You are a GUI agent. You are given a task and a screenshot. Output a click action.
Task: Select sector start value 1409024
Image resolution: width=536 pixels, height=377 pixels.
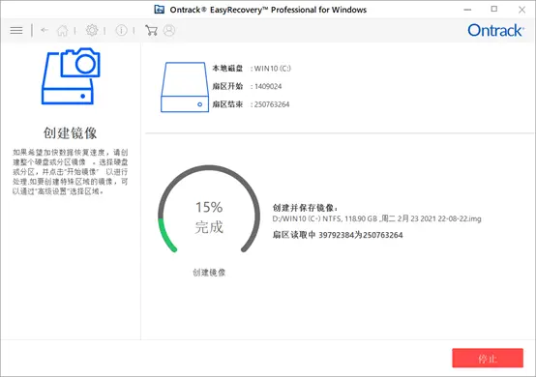point(268,86)
